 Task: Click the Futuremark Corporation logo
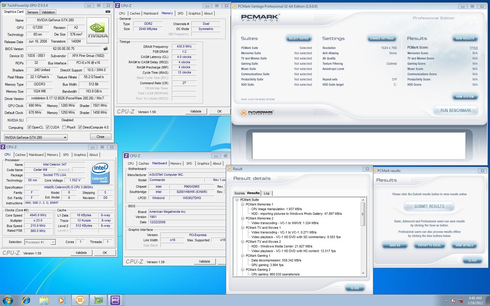coord(257,112)
